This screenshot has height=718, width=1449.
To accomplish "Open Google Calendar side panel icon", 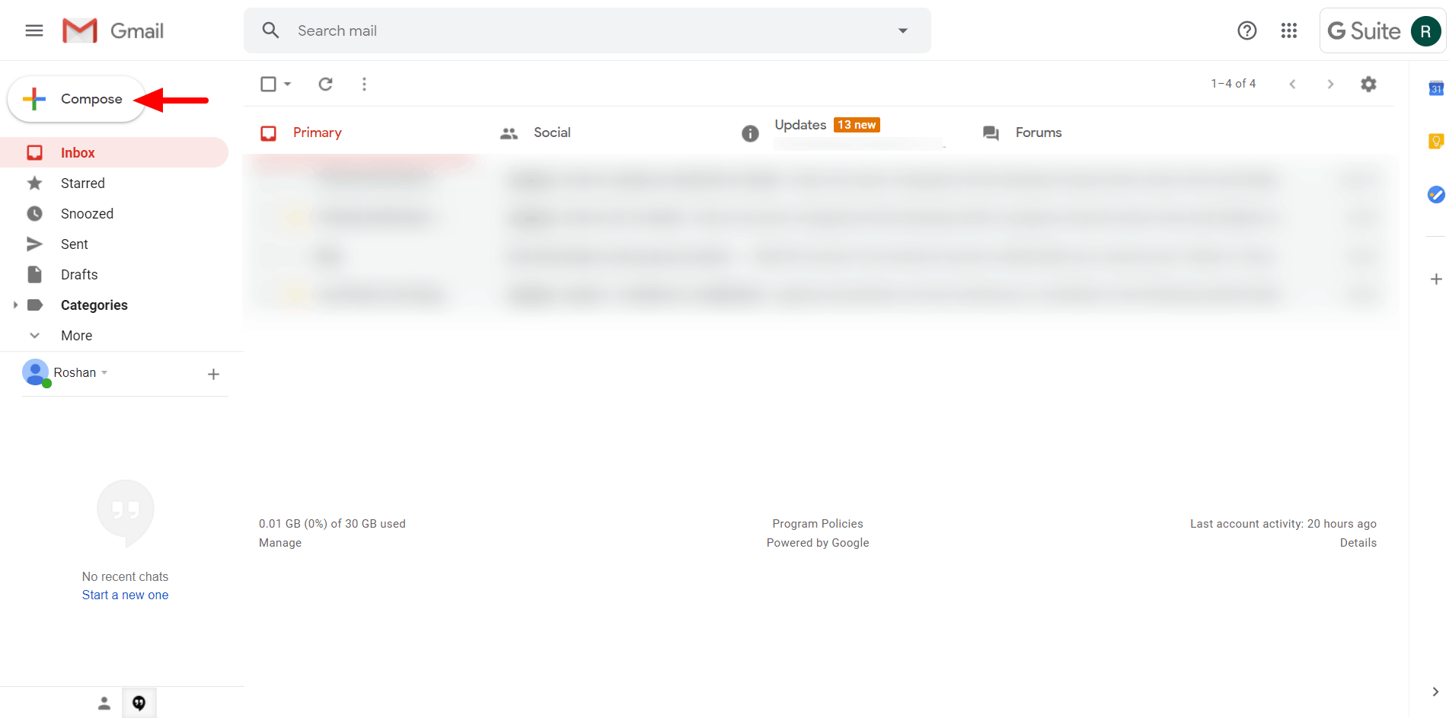I will 1435,88.
